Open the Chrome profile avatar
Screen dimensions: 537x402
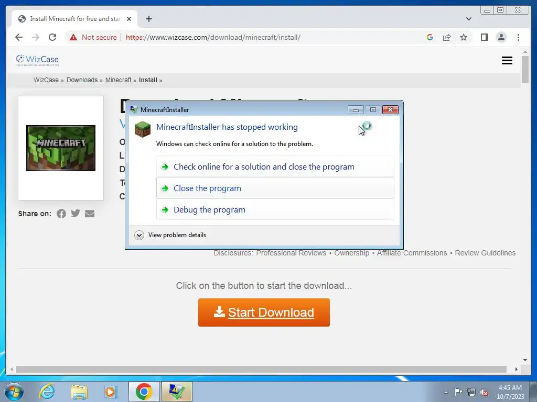[501, 37]
